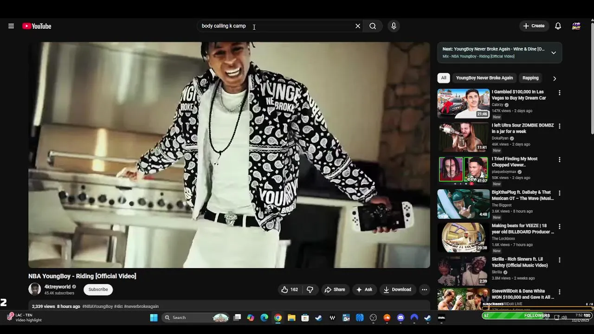Screen dimensions: 594x334
Task: Open the ZOMBIE BOMBZ jar video thumbnail
Action: [463, 137]
